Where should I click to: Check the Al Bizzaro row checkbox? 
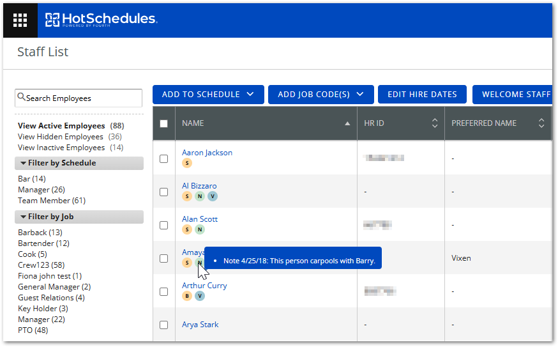click(163, 192)
